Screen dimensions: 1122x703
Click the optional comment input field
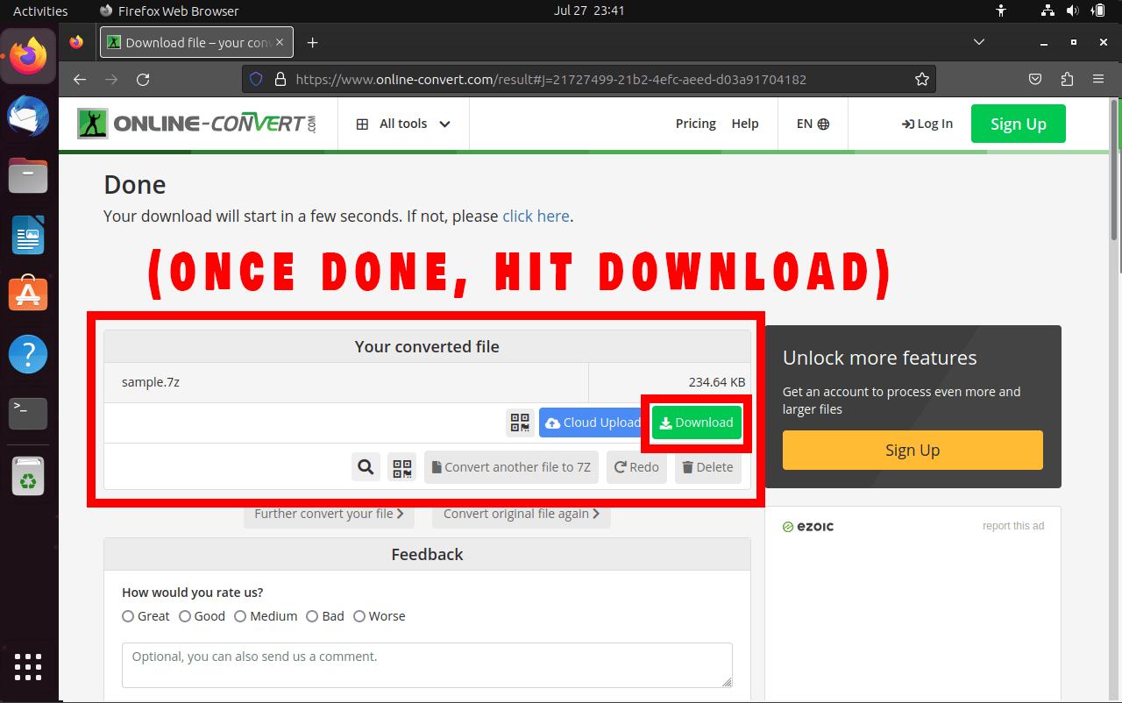[x=427, y=665]
